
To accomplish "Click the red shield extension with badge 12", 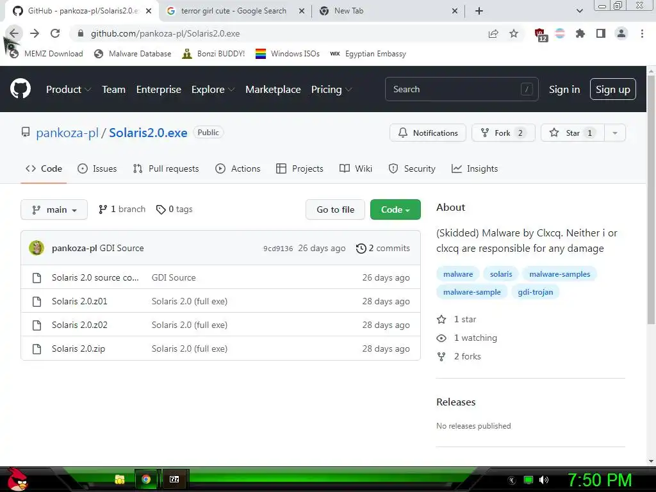I will pyautogui.click(x=540, y=35).
